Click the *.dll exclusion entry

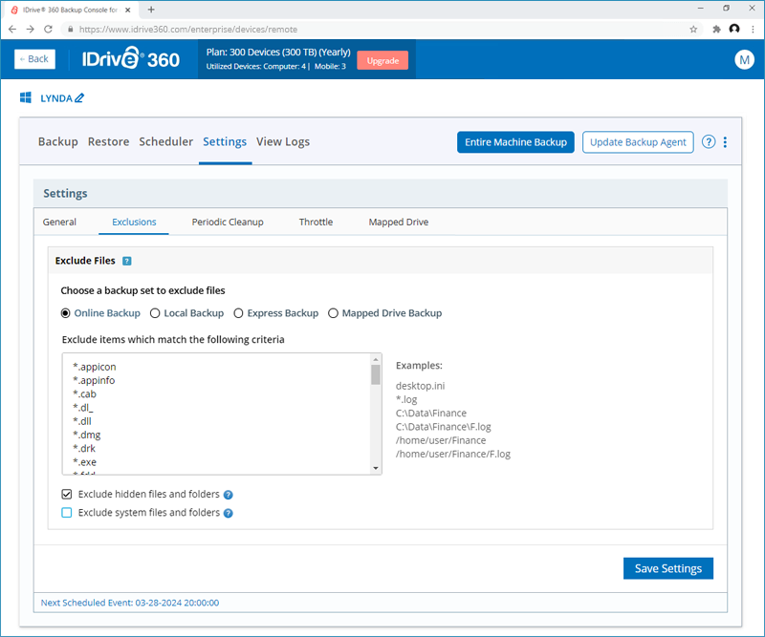coord(82,421)
